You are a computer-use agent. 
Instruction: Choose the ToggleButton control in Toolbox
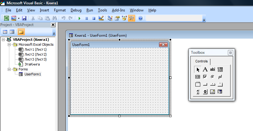click(220, 77)
